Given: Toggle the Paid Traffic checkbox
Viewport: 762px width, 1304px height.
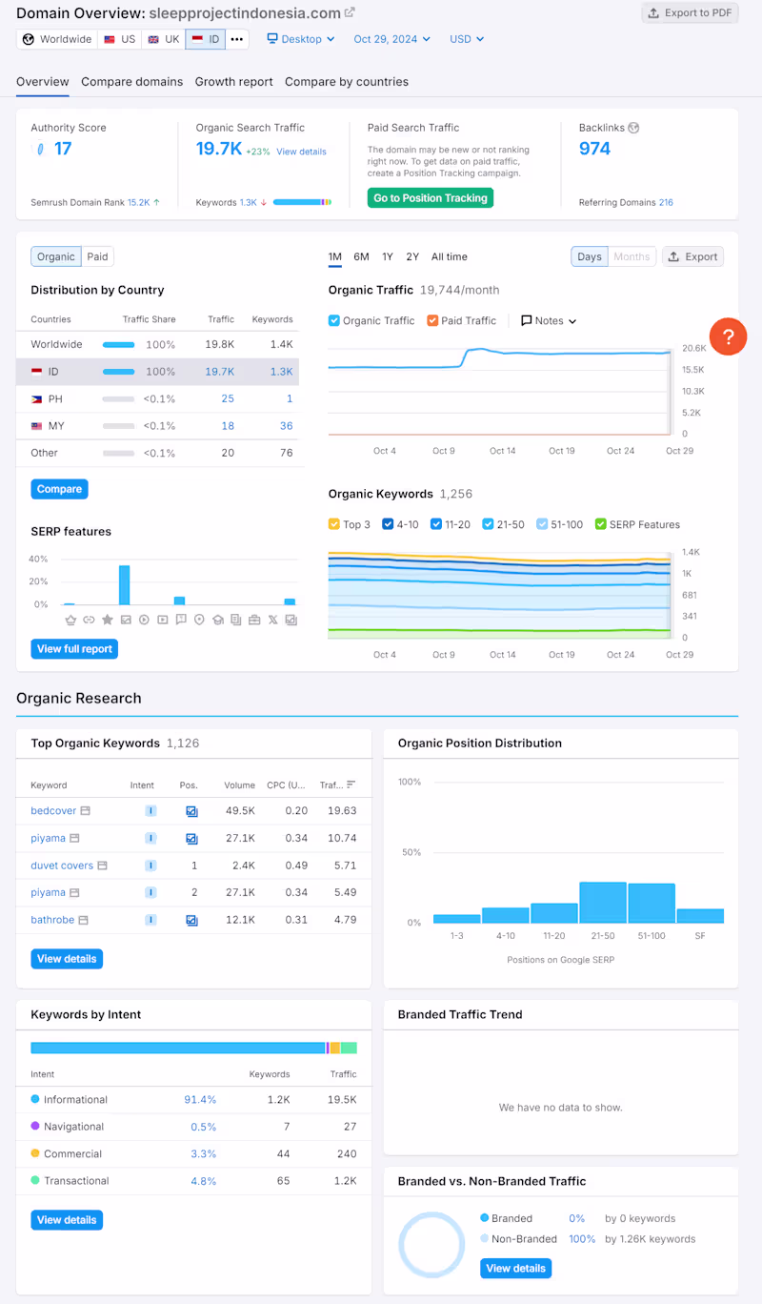Looking at the screenshot, I should [x=432, y=321].
